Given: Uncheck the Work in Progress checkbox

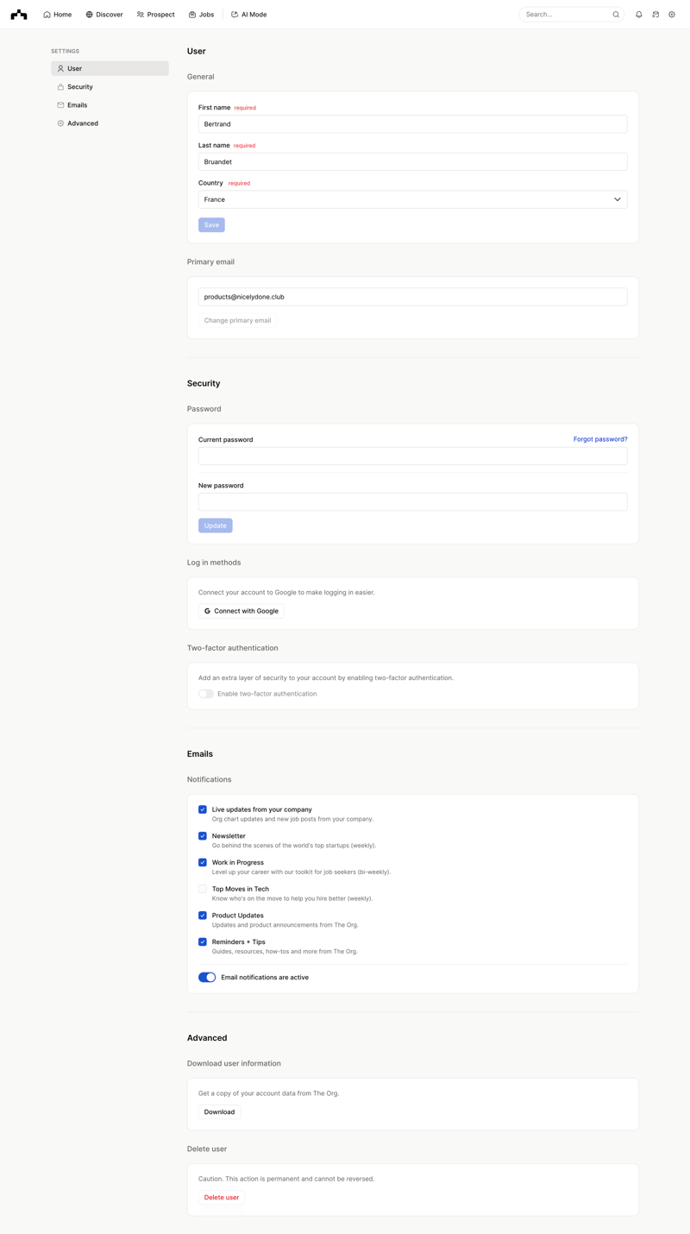Looking at the screenshot, I should tap(203, 862).
